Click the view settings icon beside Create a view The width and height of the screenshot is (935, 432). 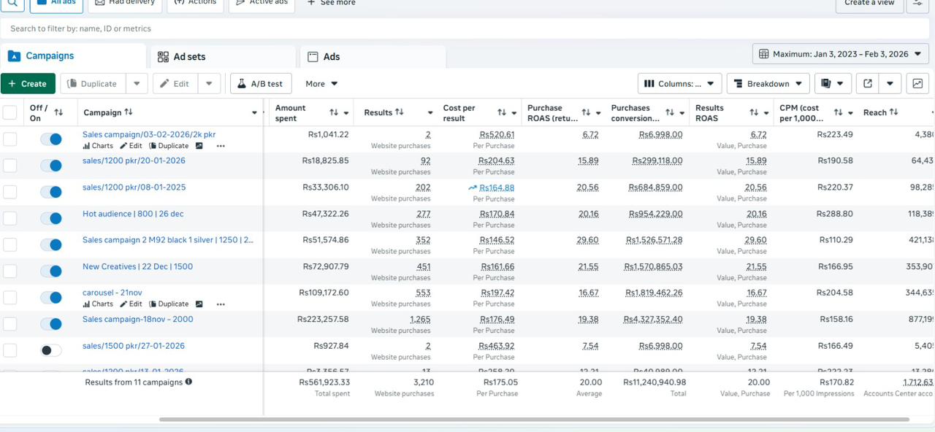pyautogui.click(x=918, y=3)
